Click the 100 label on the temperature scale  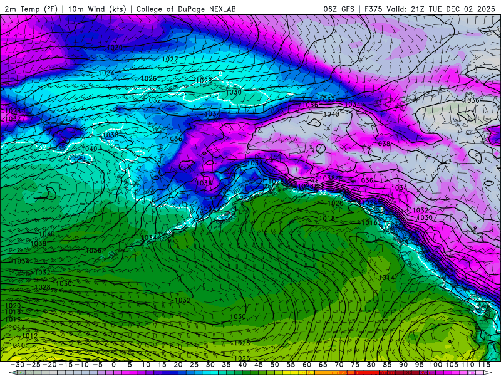435,365
